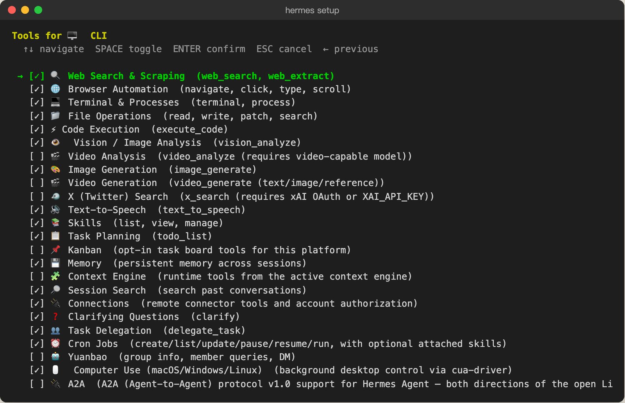Click the alarm clock icon for Cron Jobs
Screen dimensions: 625x403
point(55,344)
